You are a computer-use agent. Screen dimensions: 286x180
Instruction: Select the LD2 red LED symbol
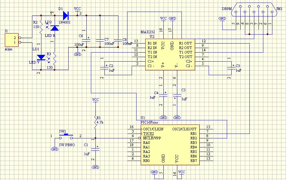click(55, 28)
